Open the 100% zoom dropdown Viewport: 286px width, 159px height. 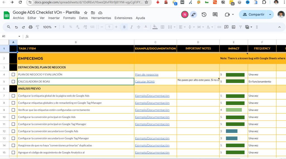[x=50, y=27]
